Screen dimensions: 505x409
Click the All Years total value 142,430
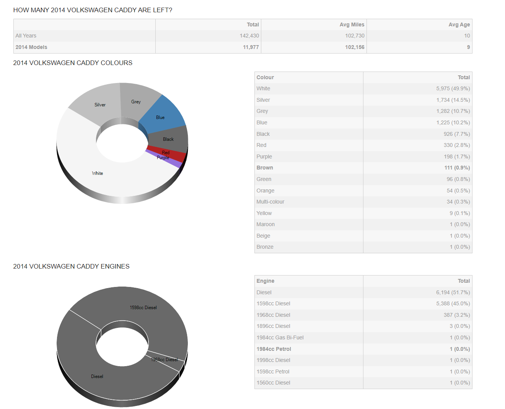click(249, 36)
